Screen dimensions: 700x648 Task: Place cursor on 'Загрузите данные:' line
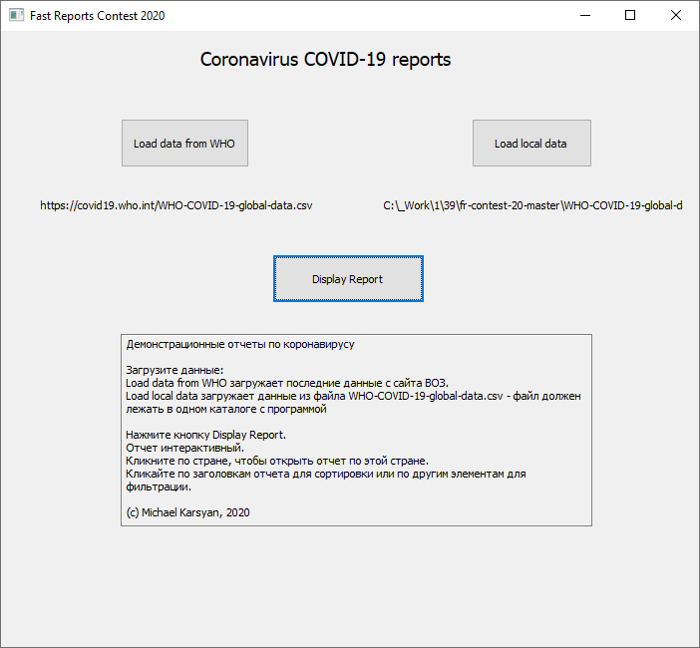click(x=175, y=371)
